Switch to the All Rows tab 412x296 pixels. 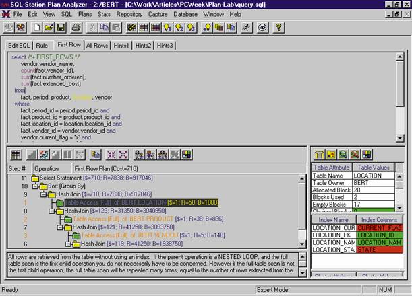coord(97,46)
